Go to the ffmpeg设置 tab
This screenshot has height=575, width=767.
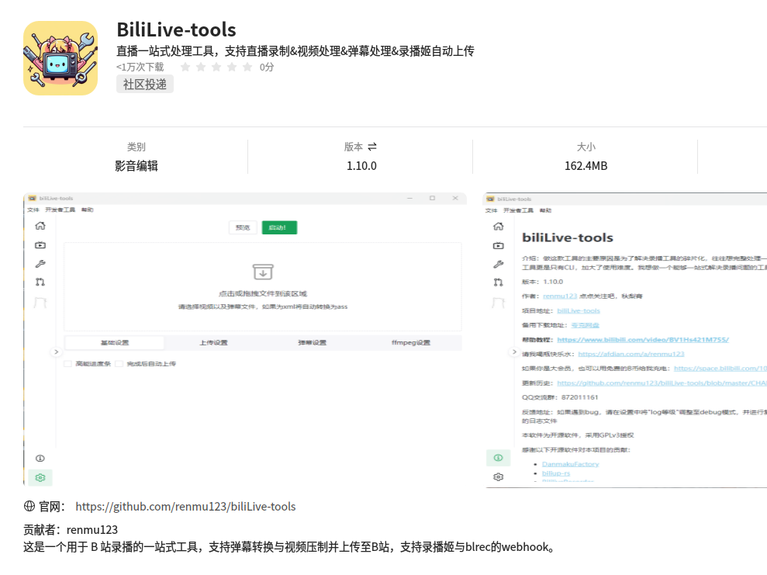[x=411, y=342]
